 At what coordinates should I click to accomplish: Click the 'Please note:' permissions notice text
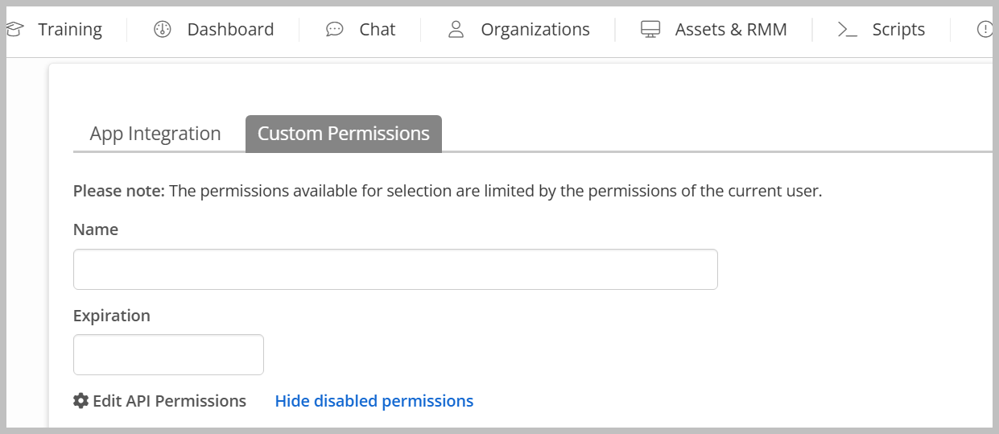(448, 192)
